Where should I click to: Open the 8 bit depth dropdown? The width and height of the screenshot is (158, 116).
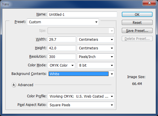coord(96,65)
